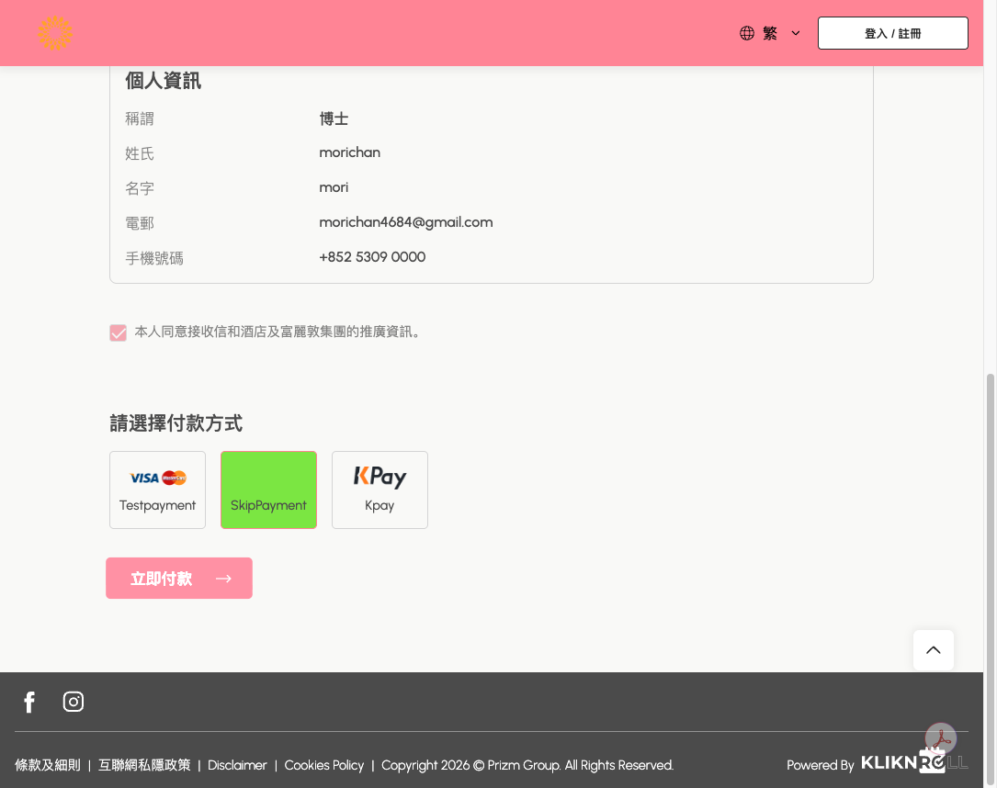The height and width of the screenshot is (788, 997).
Task: Click the orange sunburst logo in the header
Action: (x=55, y=33)
